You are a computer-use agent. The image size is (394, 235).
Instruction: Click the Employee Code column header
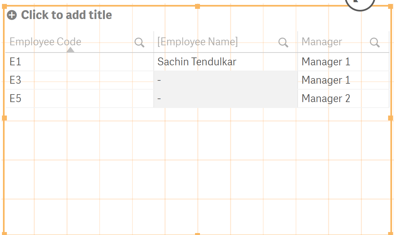click(x=46, y=42)
